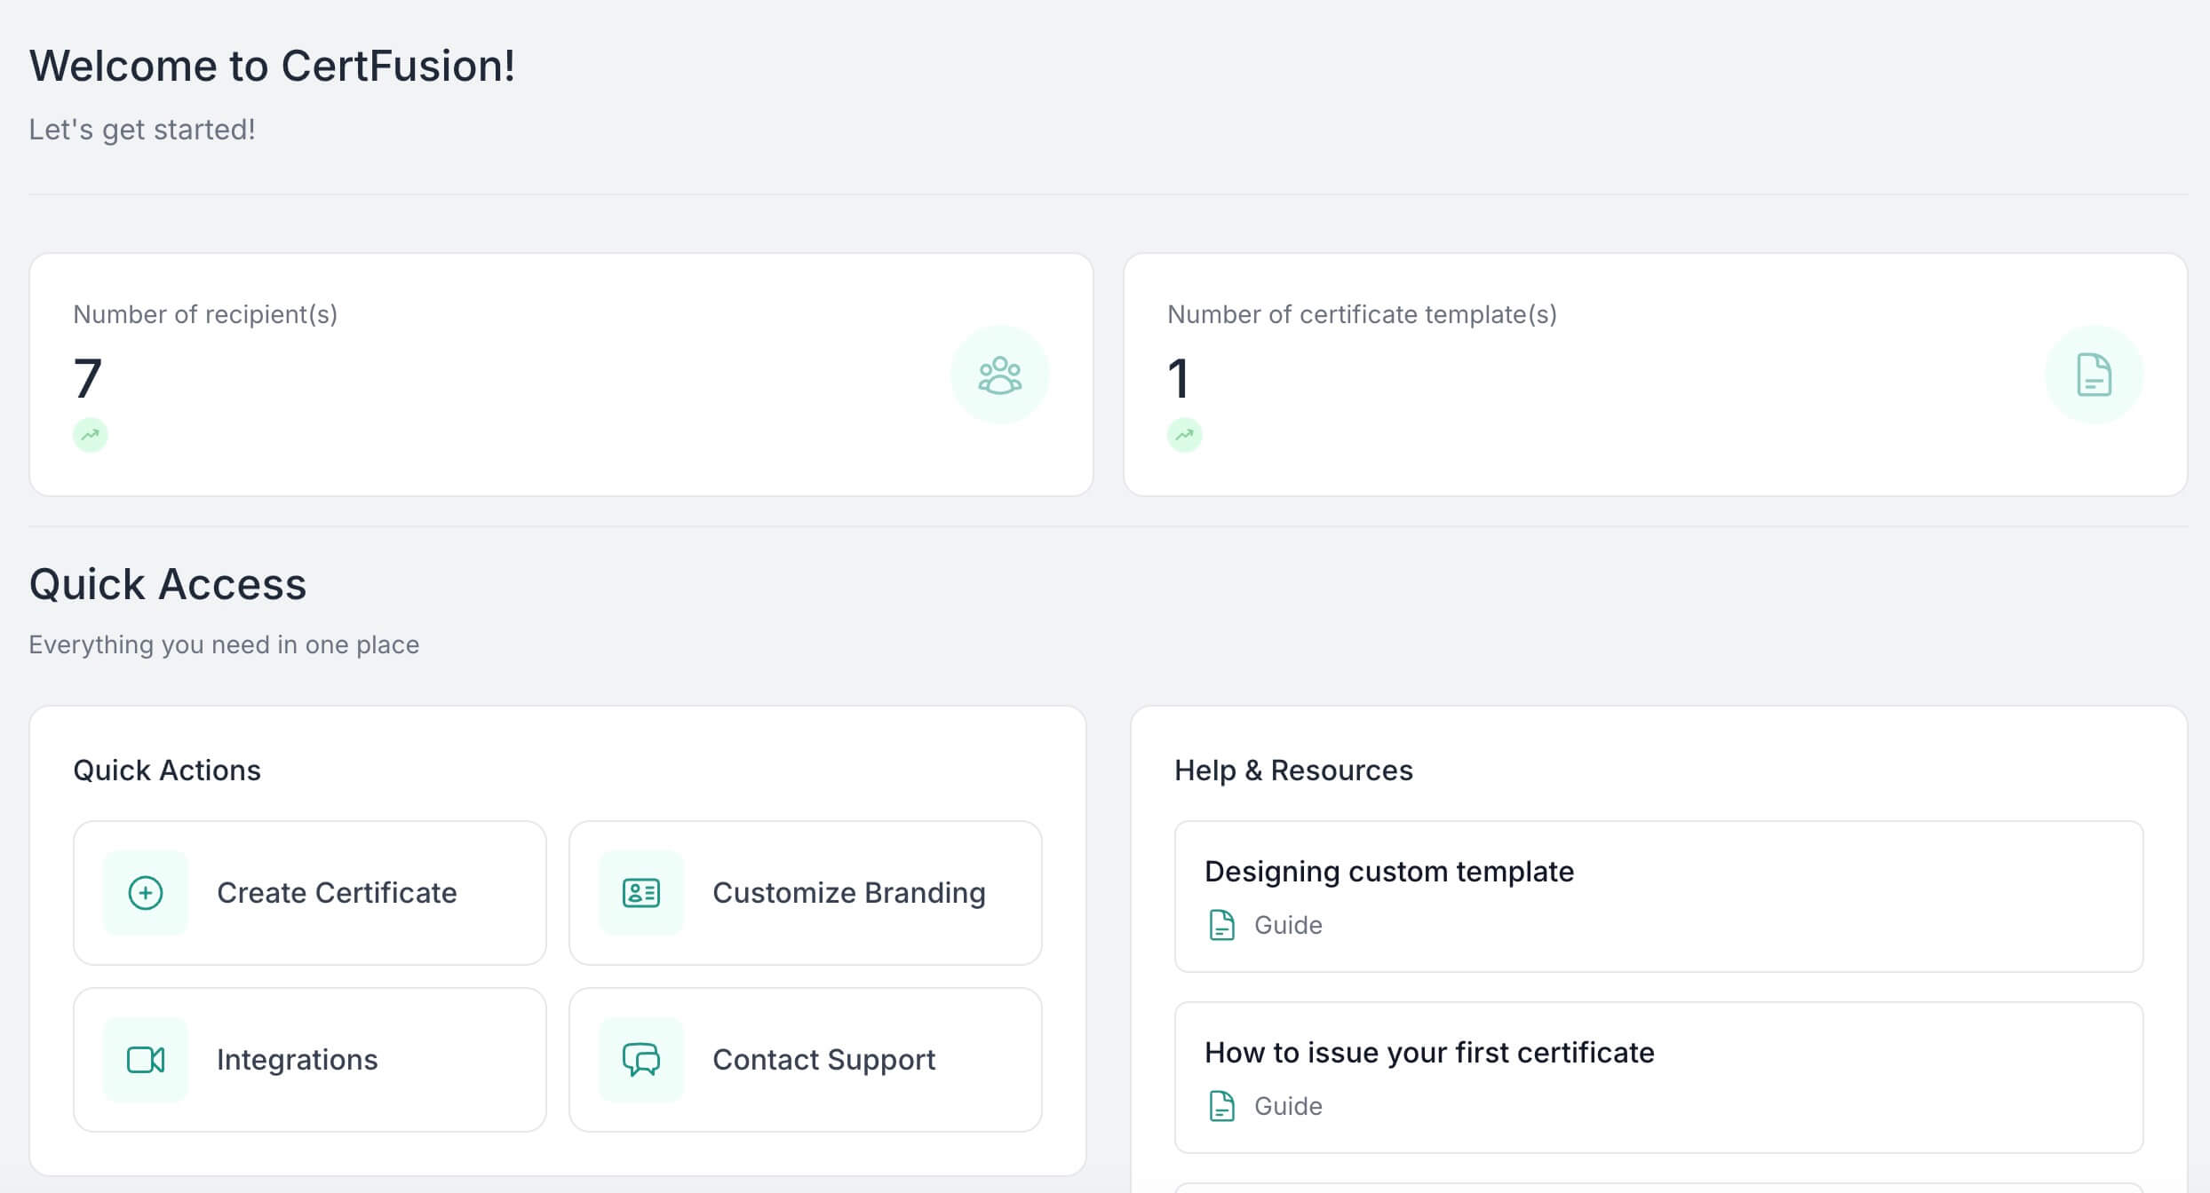This screenshot has width=2210, height=1193.
Task: Go to Integrations quick action
Action: pos(298,1060)
